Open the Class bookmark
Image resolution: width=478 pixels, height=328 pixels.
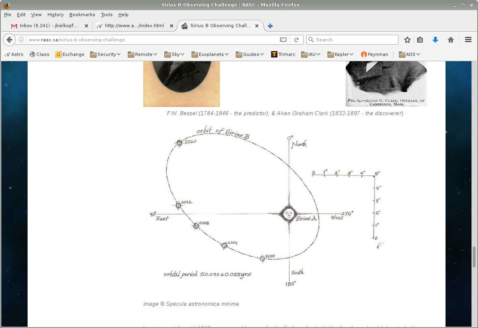[x=39, y=54]
